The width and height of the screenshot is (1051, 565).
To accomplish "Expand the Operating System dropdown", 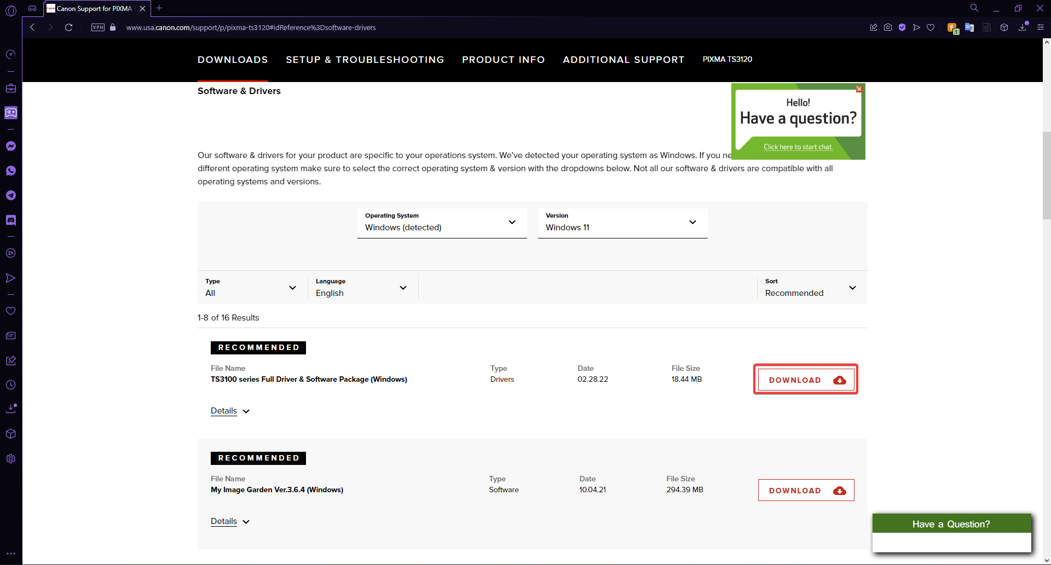I will [x=442, y=223].
